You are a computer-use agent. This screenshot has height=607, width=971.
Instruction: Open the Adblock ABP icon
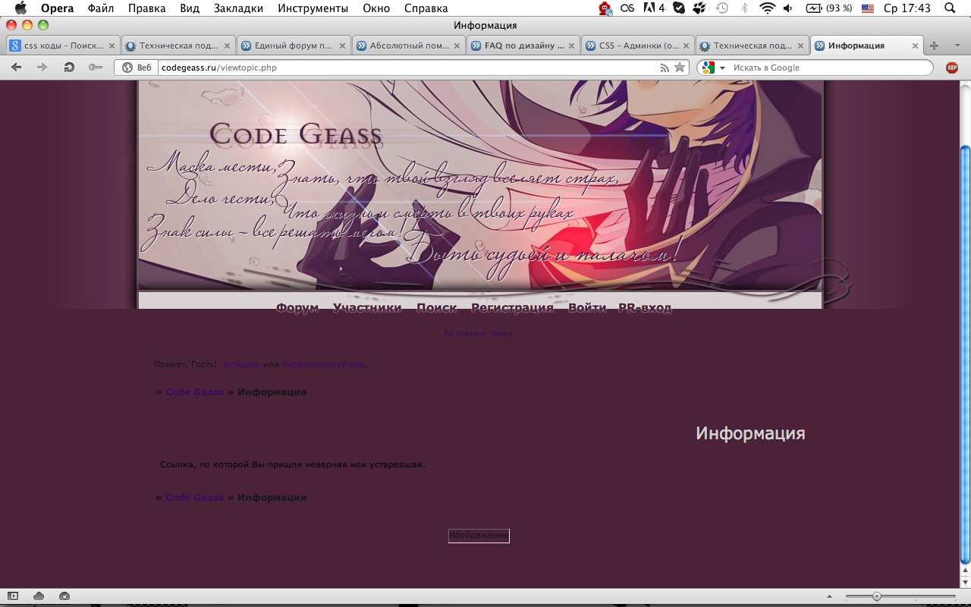click(951, 68)
